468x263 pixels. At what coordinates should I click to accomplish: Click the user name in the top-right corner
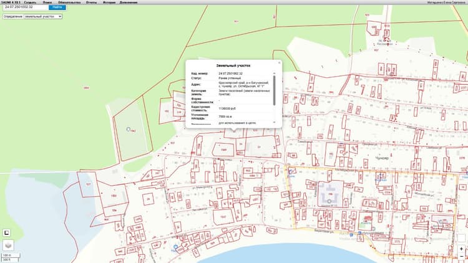click(446, 2)
